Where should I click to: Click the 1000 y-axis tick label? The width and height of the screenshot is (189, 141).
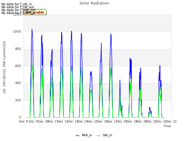(17, 32)
